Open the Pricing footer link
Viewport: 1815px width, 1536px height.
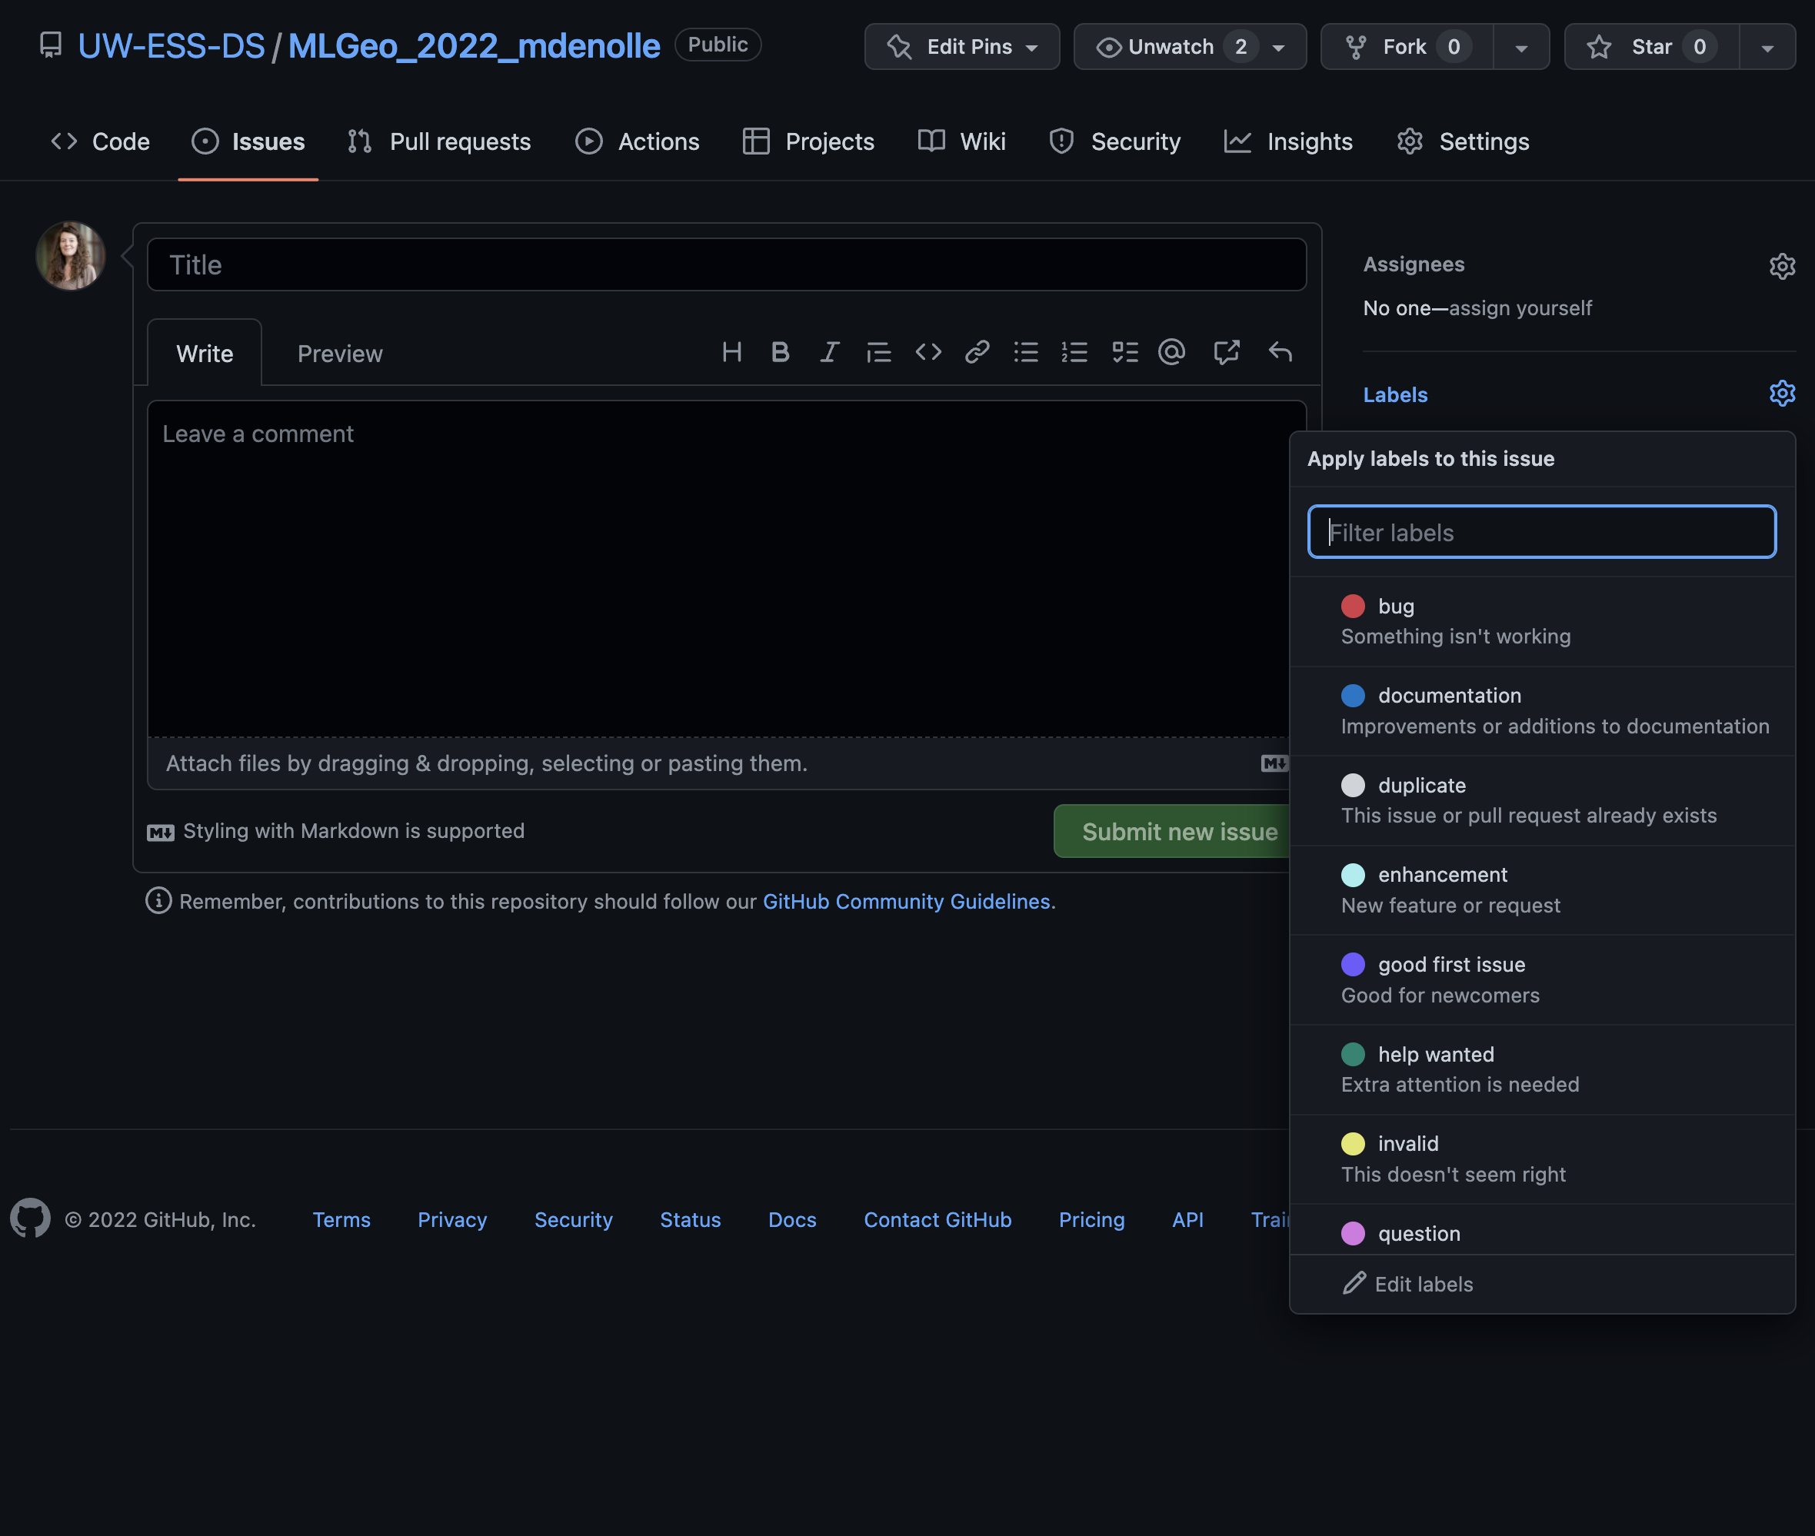(1091, 1219)
